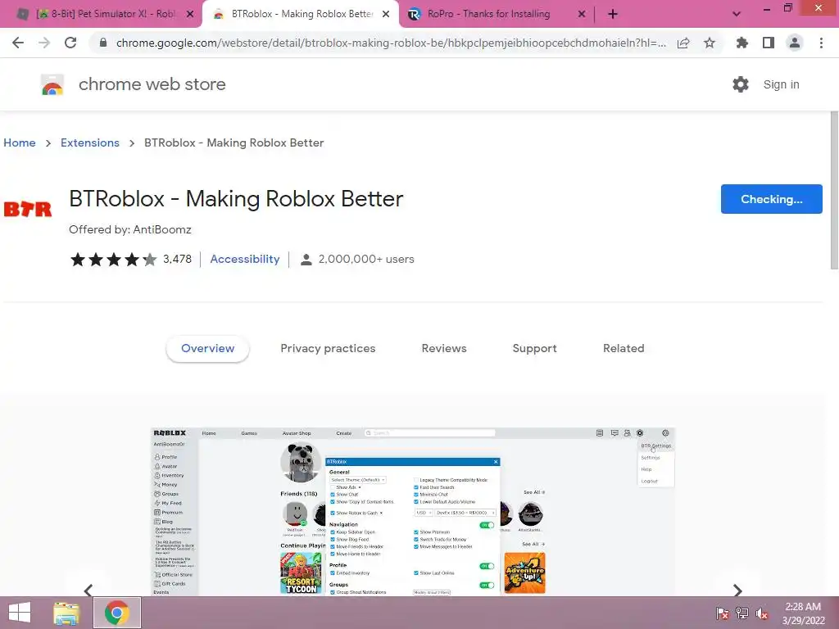Close the RoPro tab

pyautogui.click(x=582, y=15)
